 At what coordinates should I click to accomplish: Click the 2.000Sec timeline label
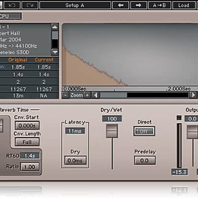[179, 89]
